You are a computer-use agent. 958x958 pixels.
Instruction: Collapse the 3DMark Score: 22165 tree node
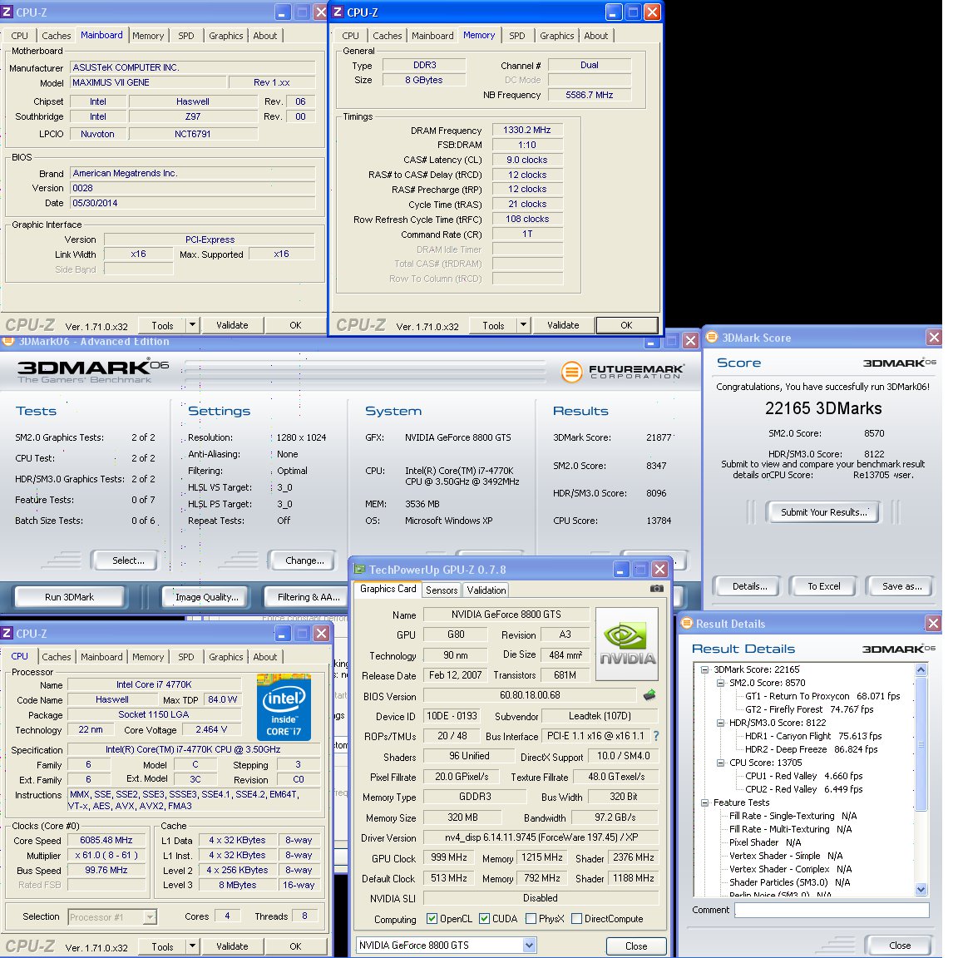(x=704, y=669)
